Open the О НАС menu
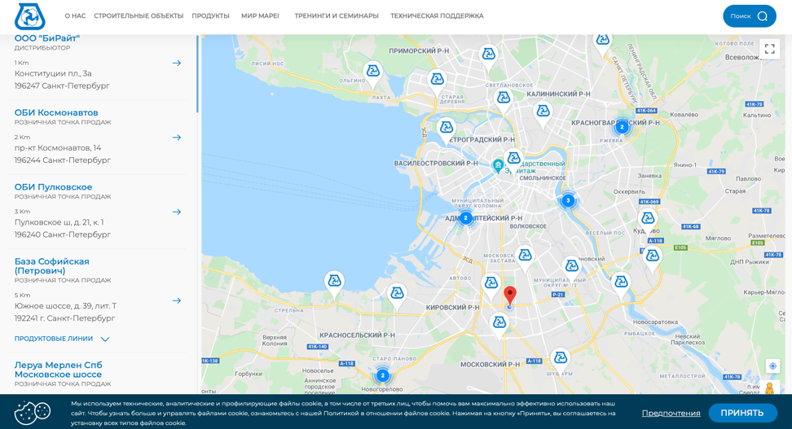Image resolution: width=792 pixels, height=429 pixels. coord(75,15)
